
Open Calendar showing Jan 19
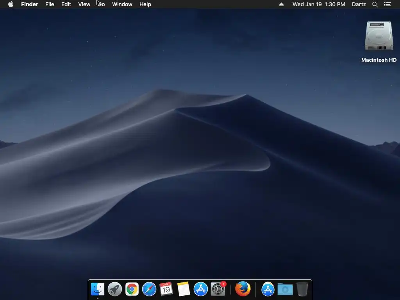pos(166,289)
